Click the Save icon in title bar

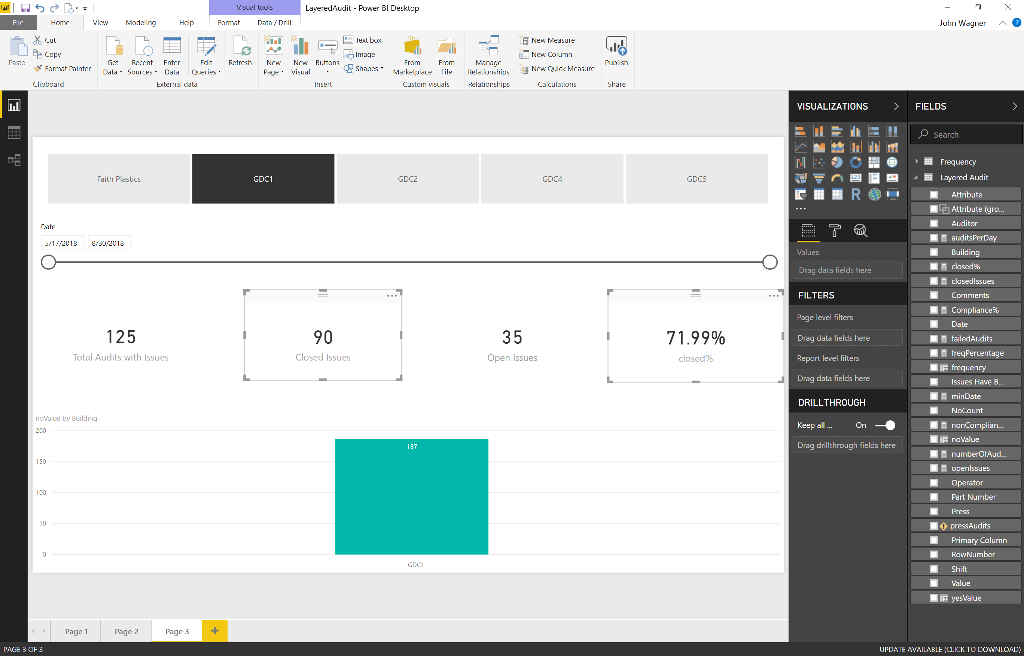pos(25,8)
